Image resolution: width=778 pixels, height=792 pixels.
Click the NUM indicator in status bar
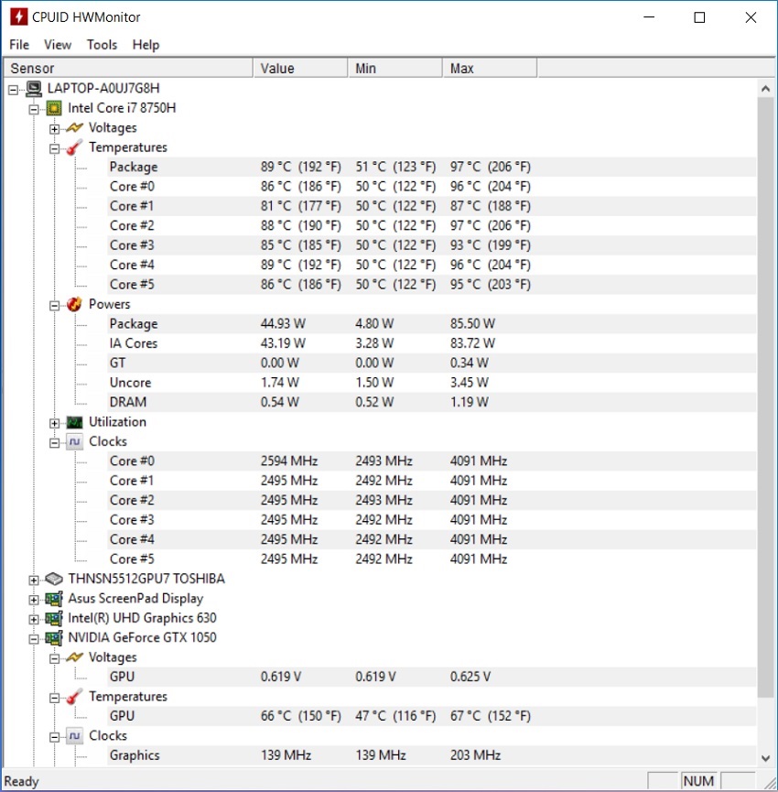coord(698,781)
